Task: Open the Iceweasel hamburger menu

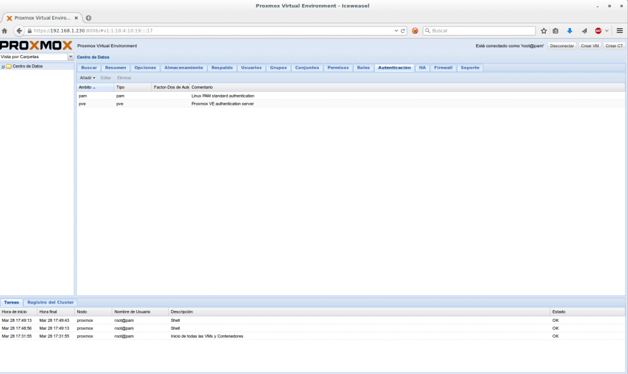Action: [619, 30]
